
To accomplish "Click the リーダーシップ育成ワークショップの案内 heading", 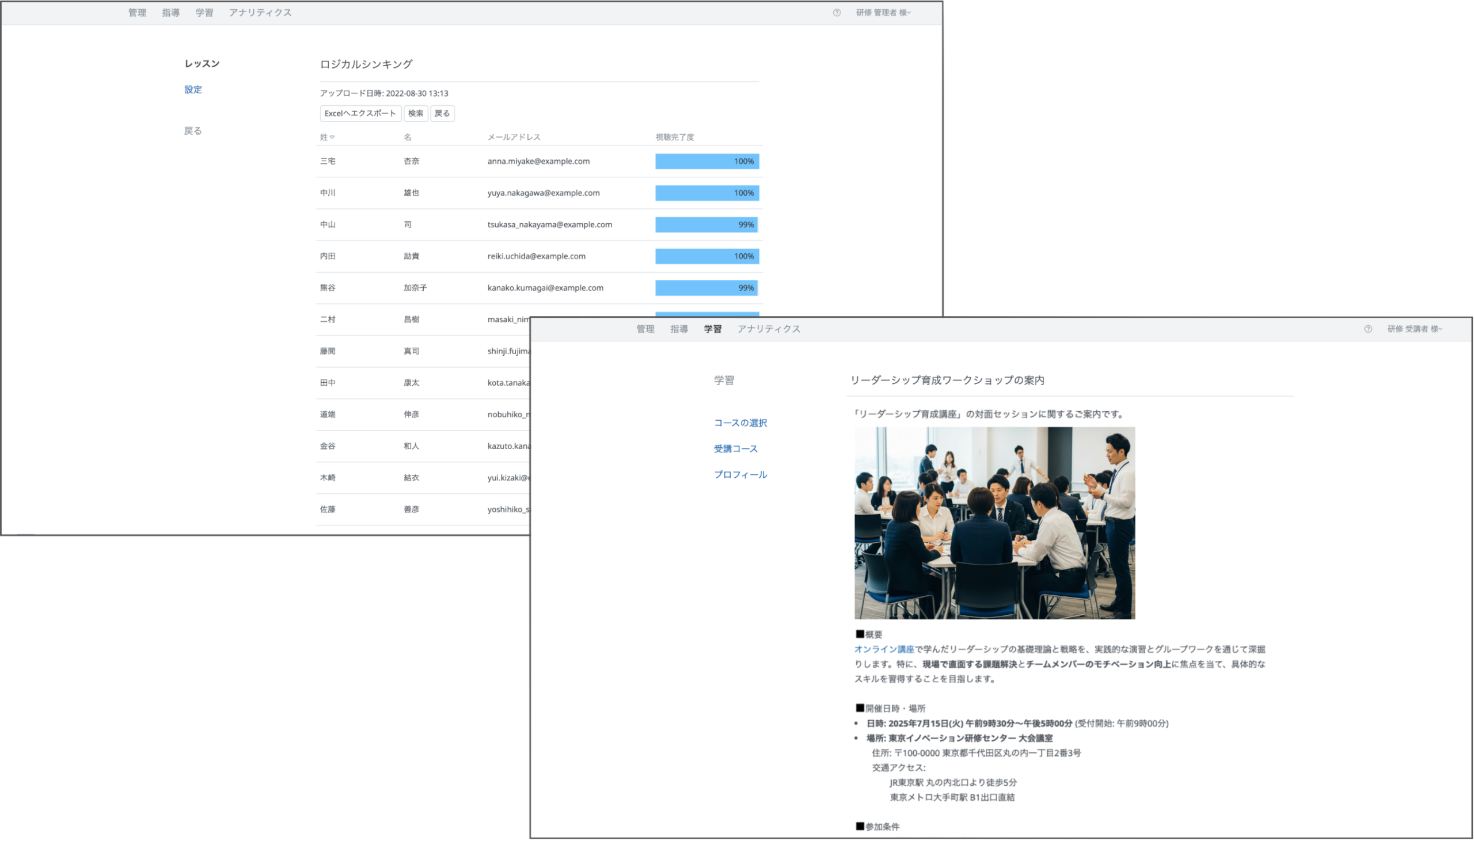I will 947,380.
